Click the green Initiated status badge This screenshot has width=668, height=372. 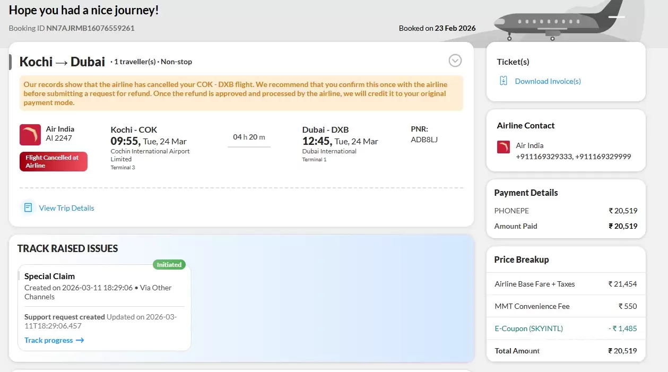(169, 264)
